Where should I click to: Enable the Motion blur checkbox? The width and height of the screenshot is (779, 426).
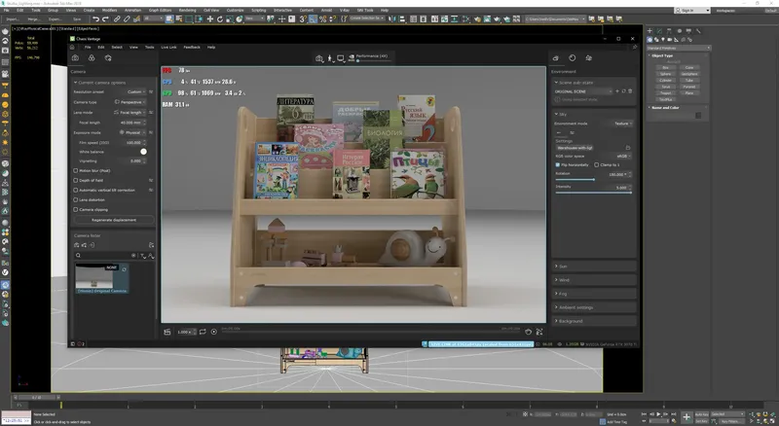pos(77,169)
